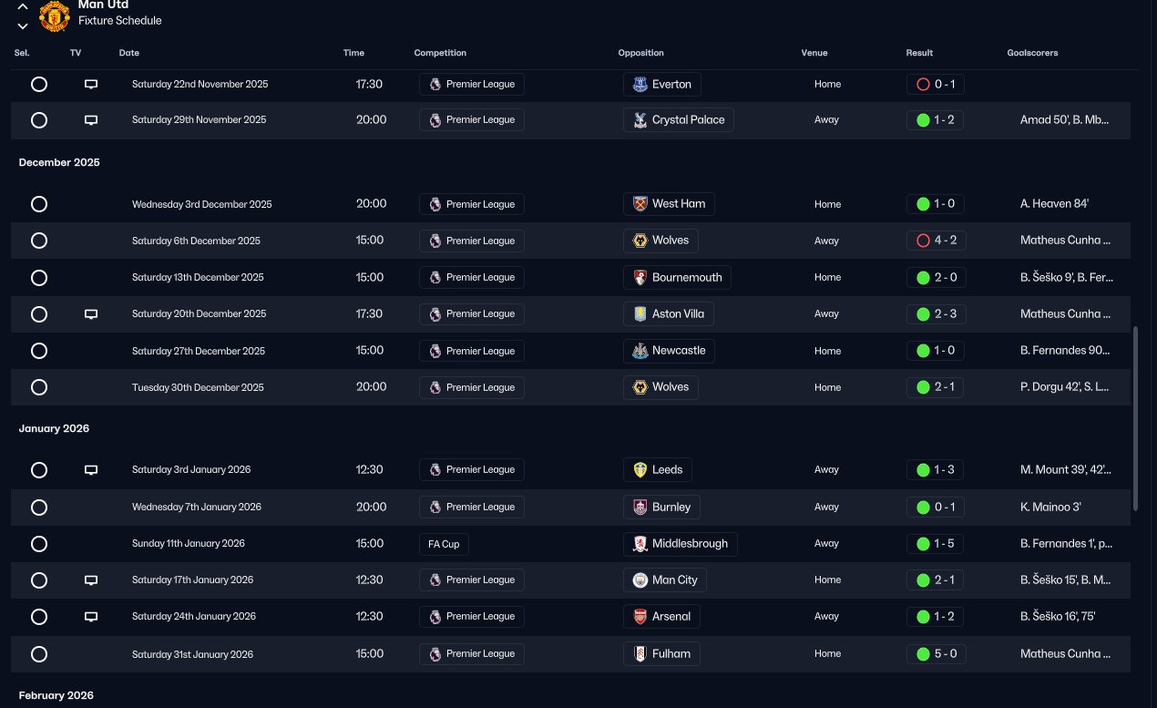The image size is (1157, 708).
Task: Open the Crystal Palace club badge
Action: [640, 120]
